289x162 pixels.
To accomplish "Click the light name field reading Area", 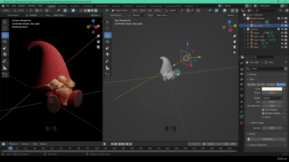I will click(267, 69).
